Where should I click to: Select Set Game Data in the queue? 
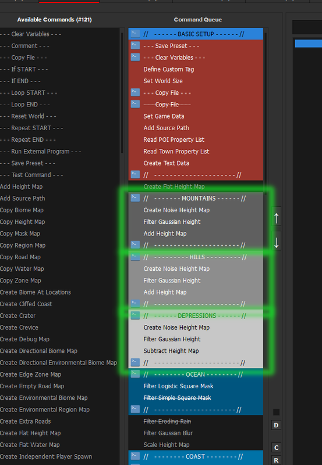[196, 116]
